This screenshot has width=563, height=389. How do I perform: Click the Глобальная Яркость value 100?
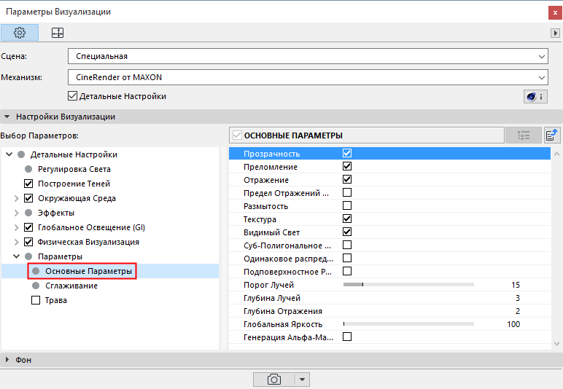click(x=513, y=324)
